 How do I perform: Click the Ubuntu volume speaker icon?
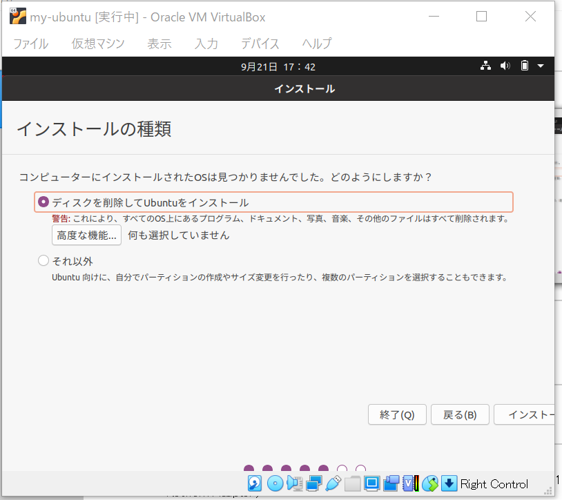pos(505,66)
